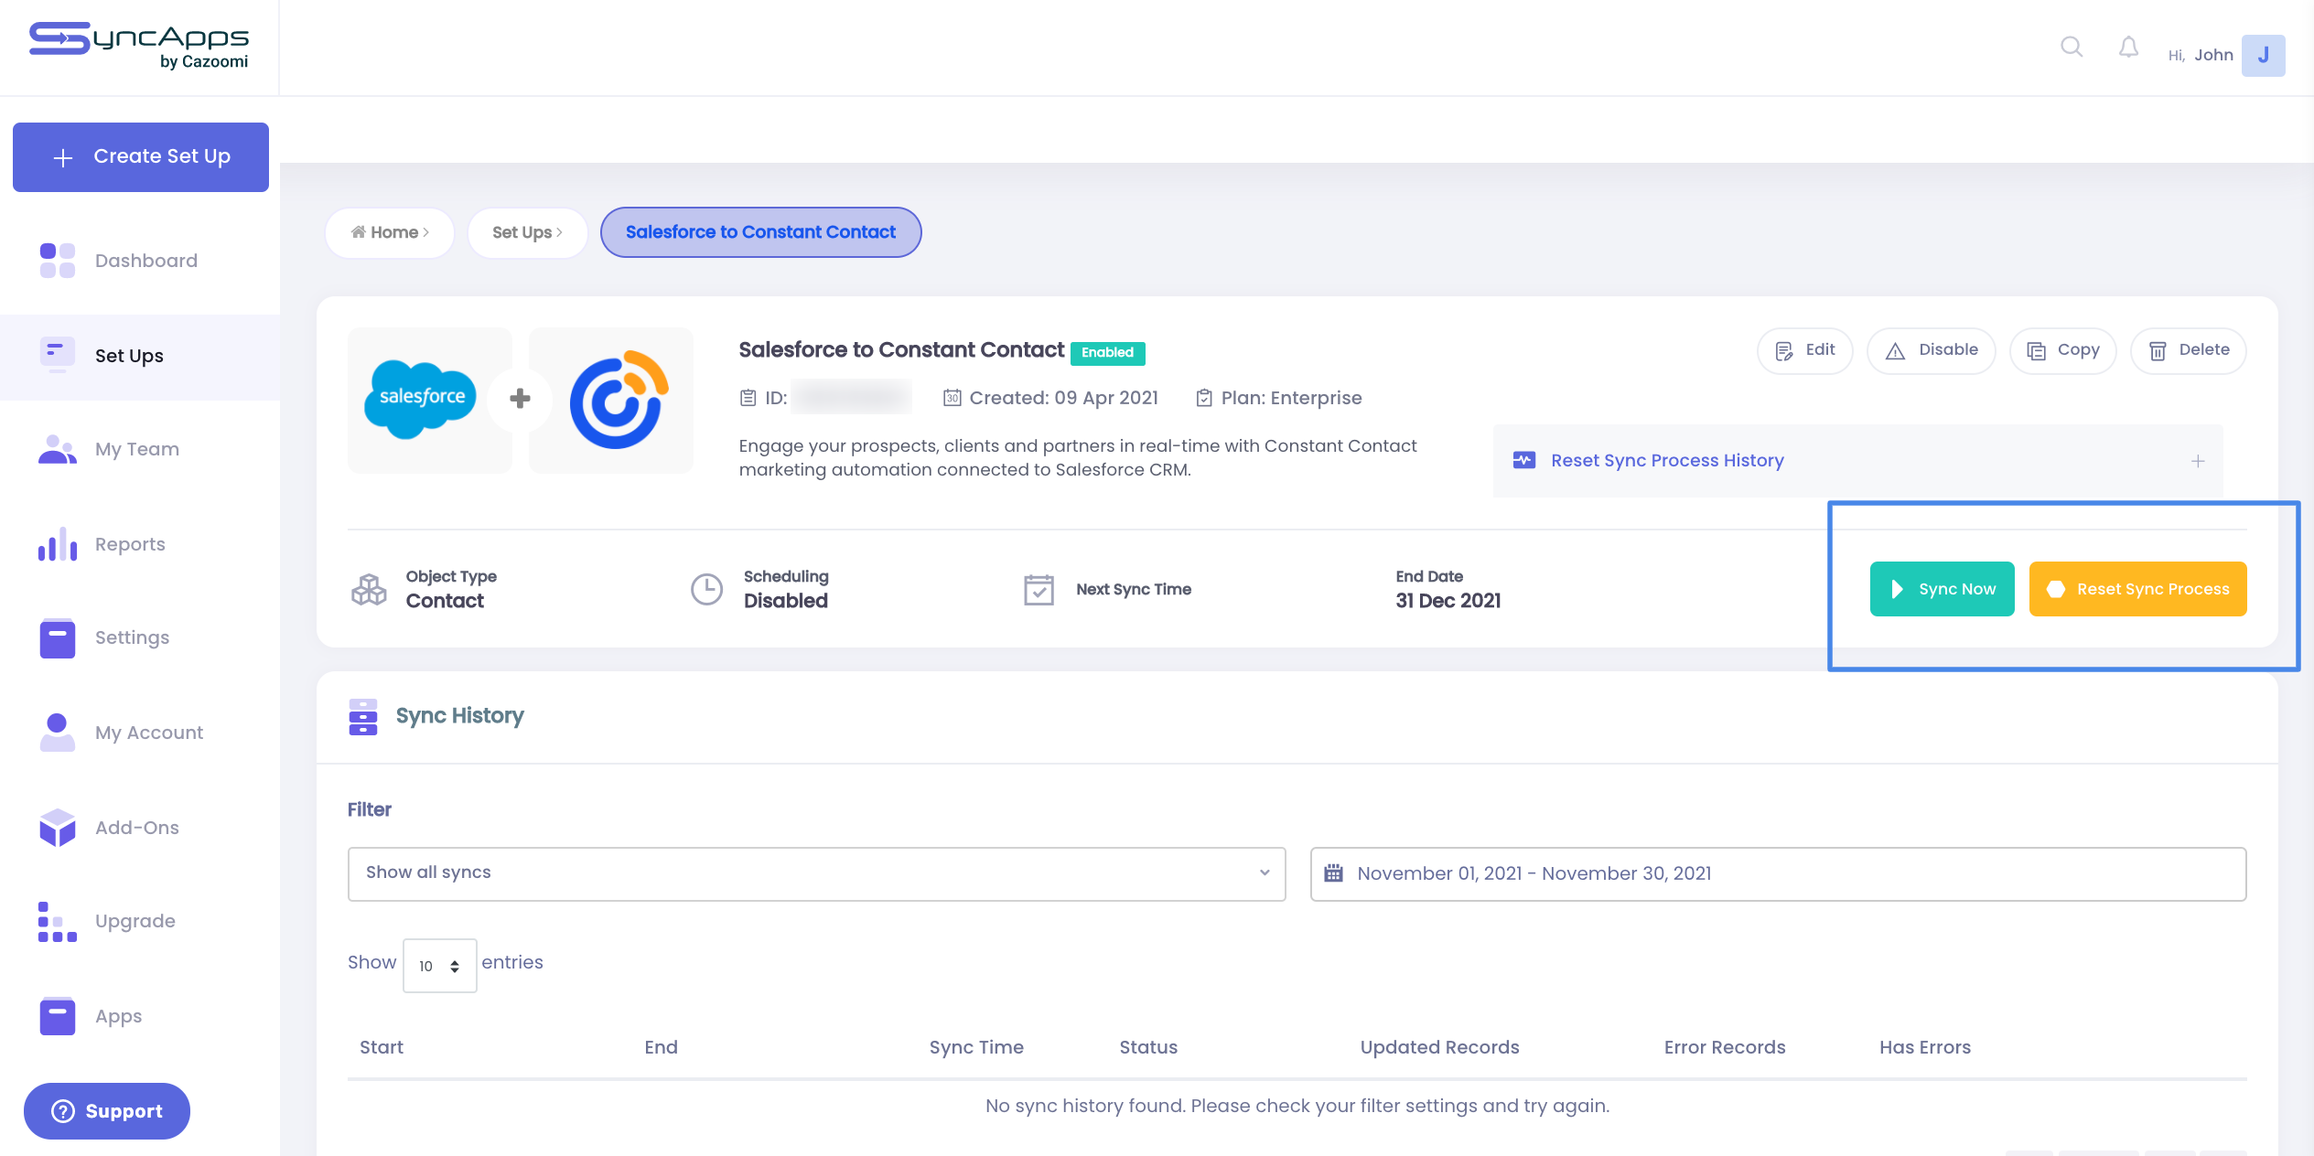Click the Constant Contact logo

[x=619, y=400]
